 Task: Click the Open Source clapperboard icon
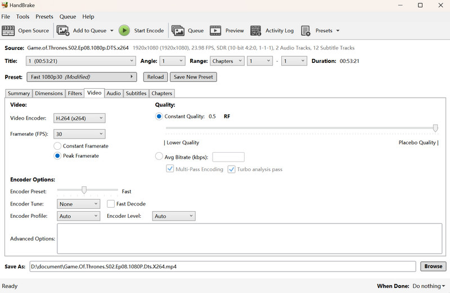pos(8,30)
